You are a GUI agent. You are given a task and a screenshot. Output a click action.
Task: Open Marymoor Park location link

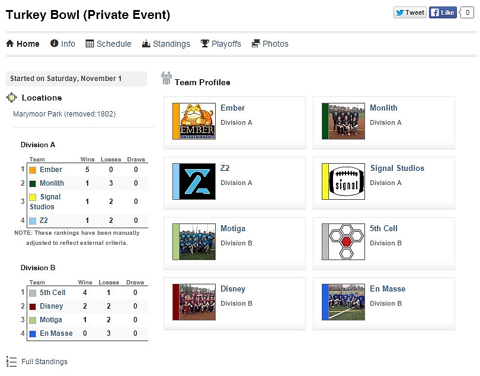click(64, 114)
